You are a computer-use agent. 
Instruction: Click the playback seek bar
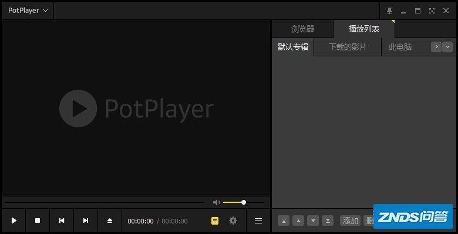coord(105,202)
